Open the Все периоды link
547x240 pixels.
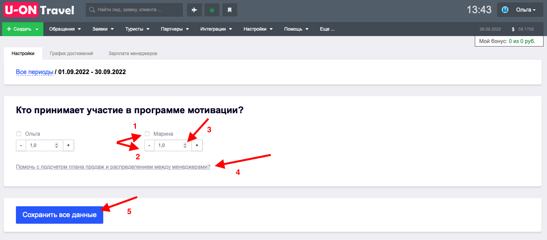coord(35,72)
